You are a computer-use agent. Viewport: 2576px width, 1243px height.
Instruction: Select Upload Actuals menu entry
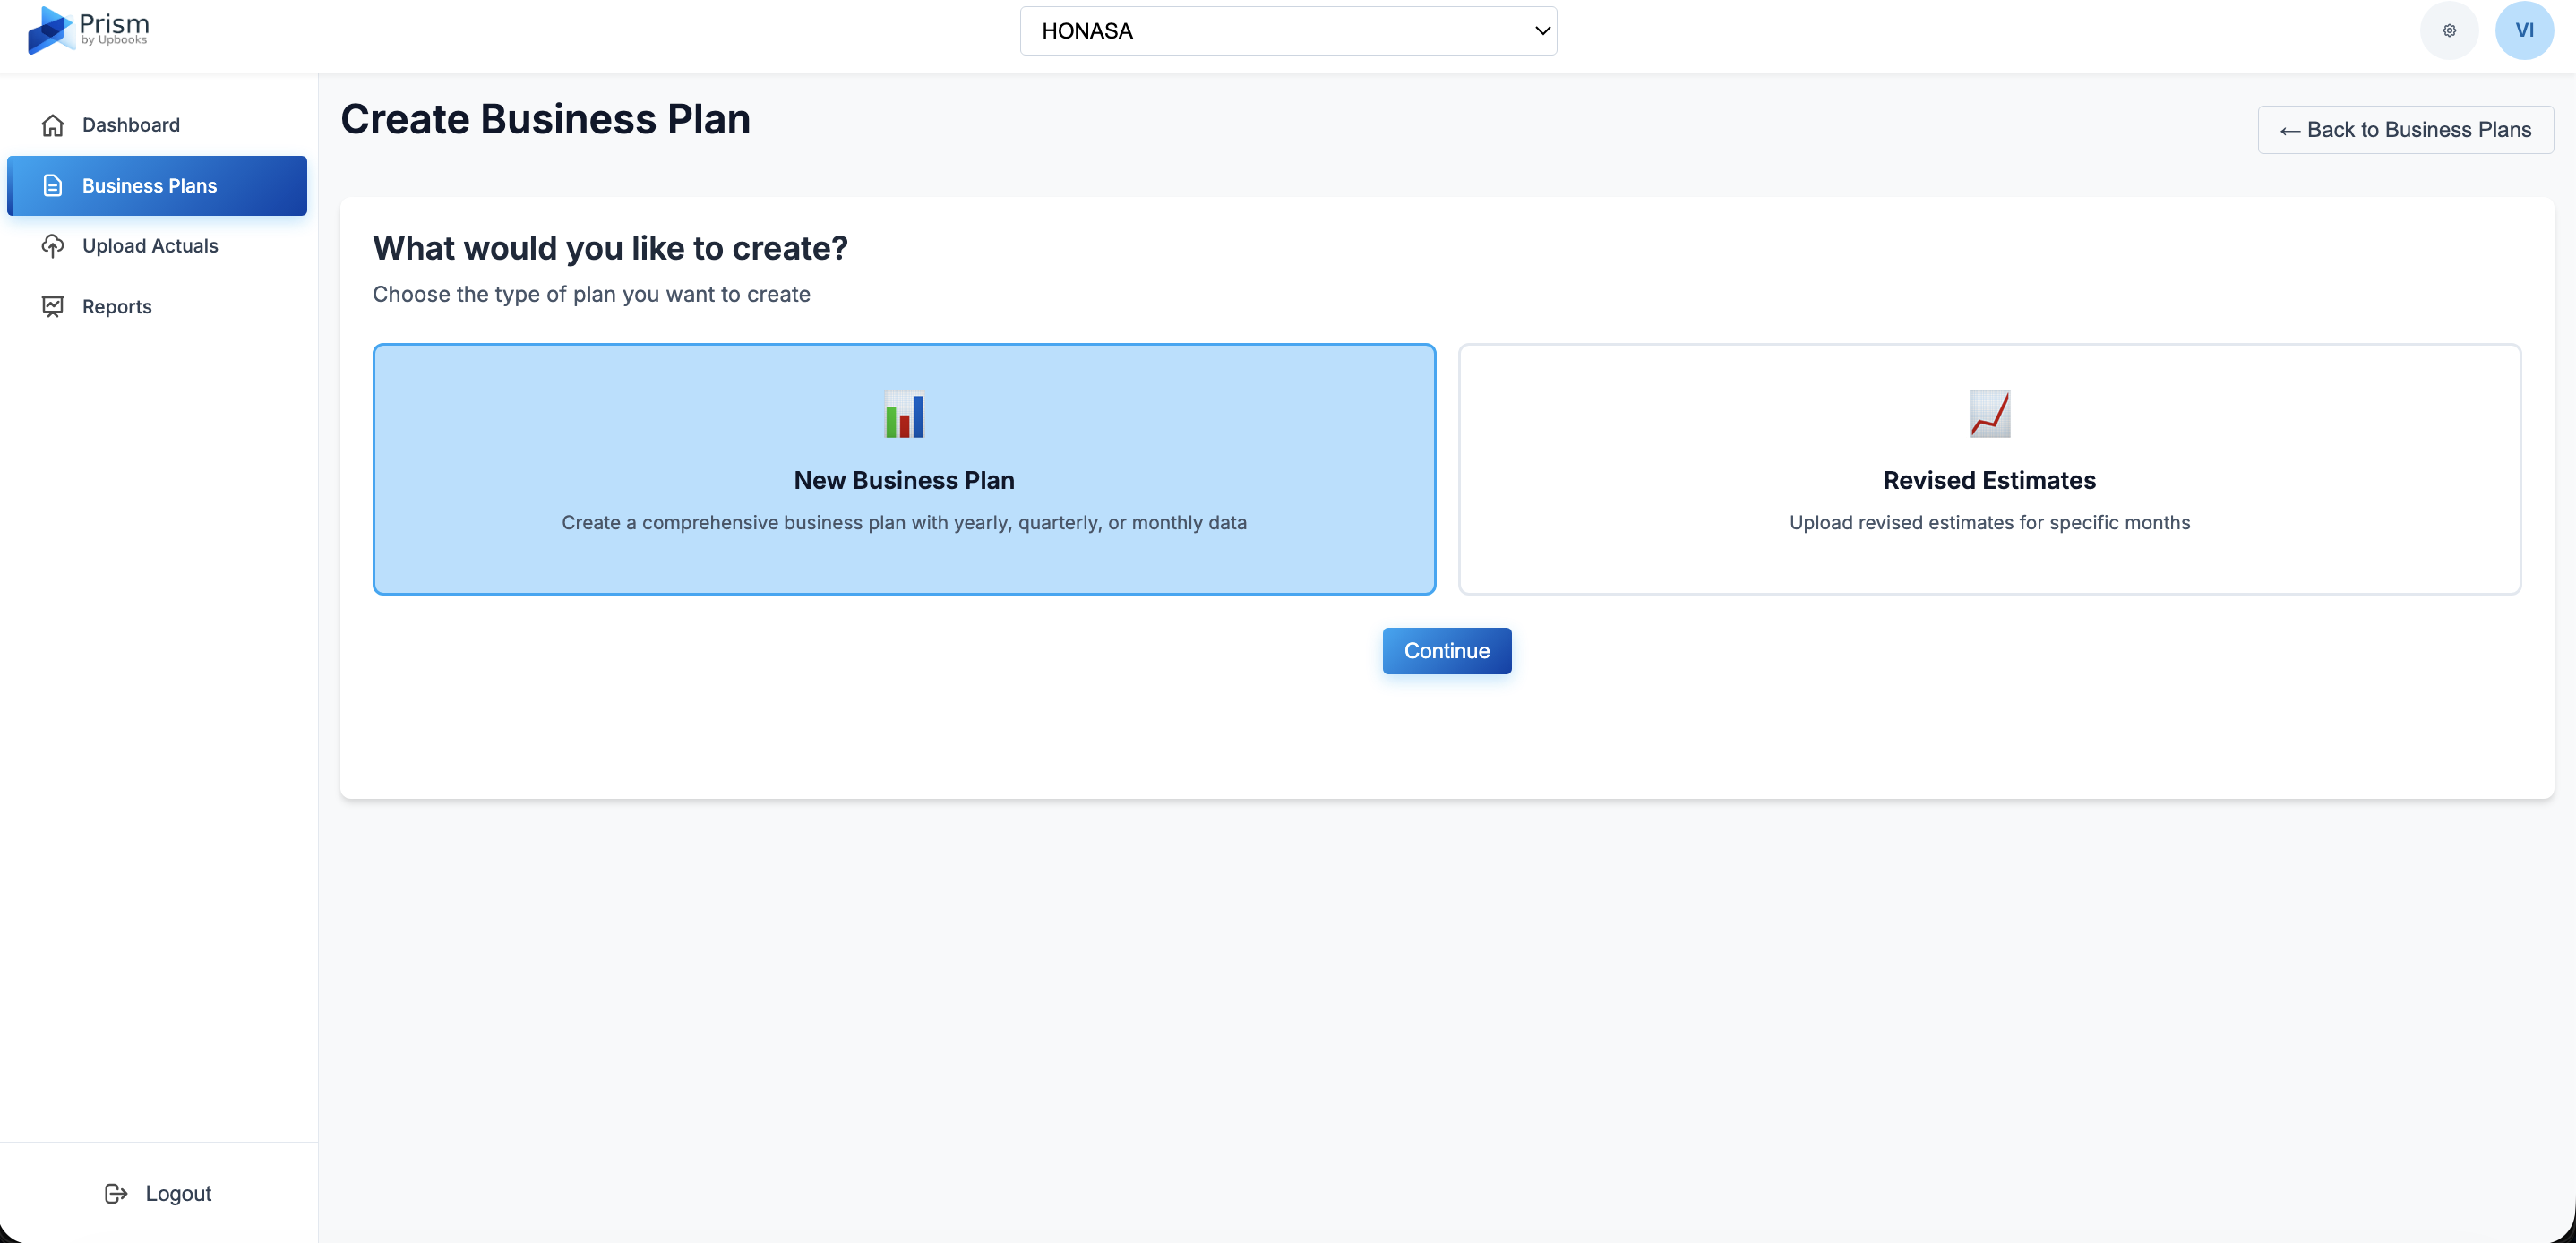(150, 245)
